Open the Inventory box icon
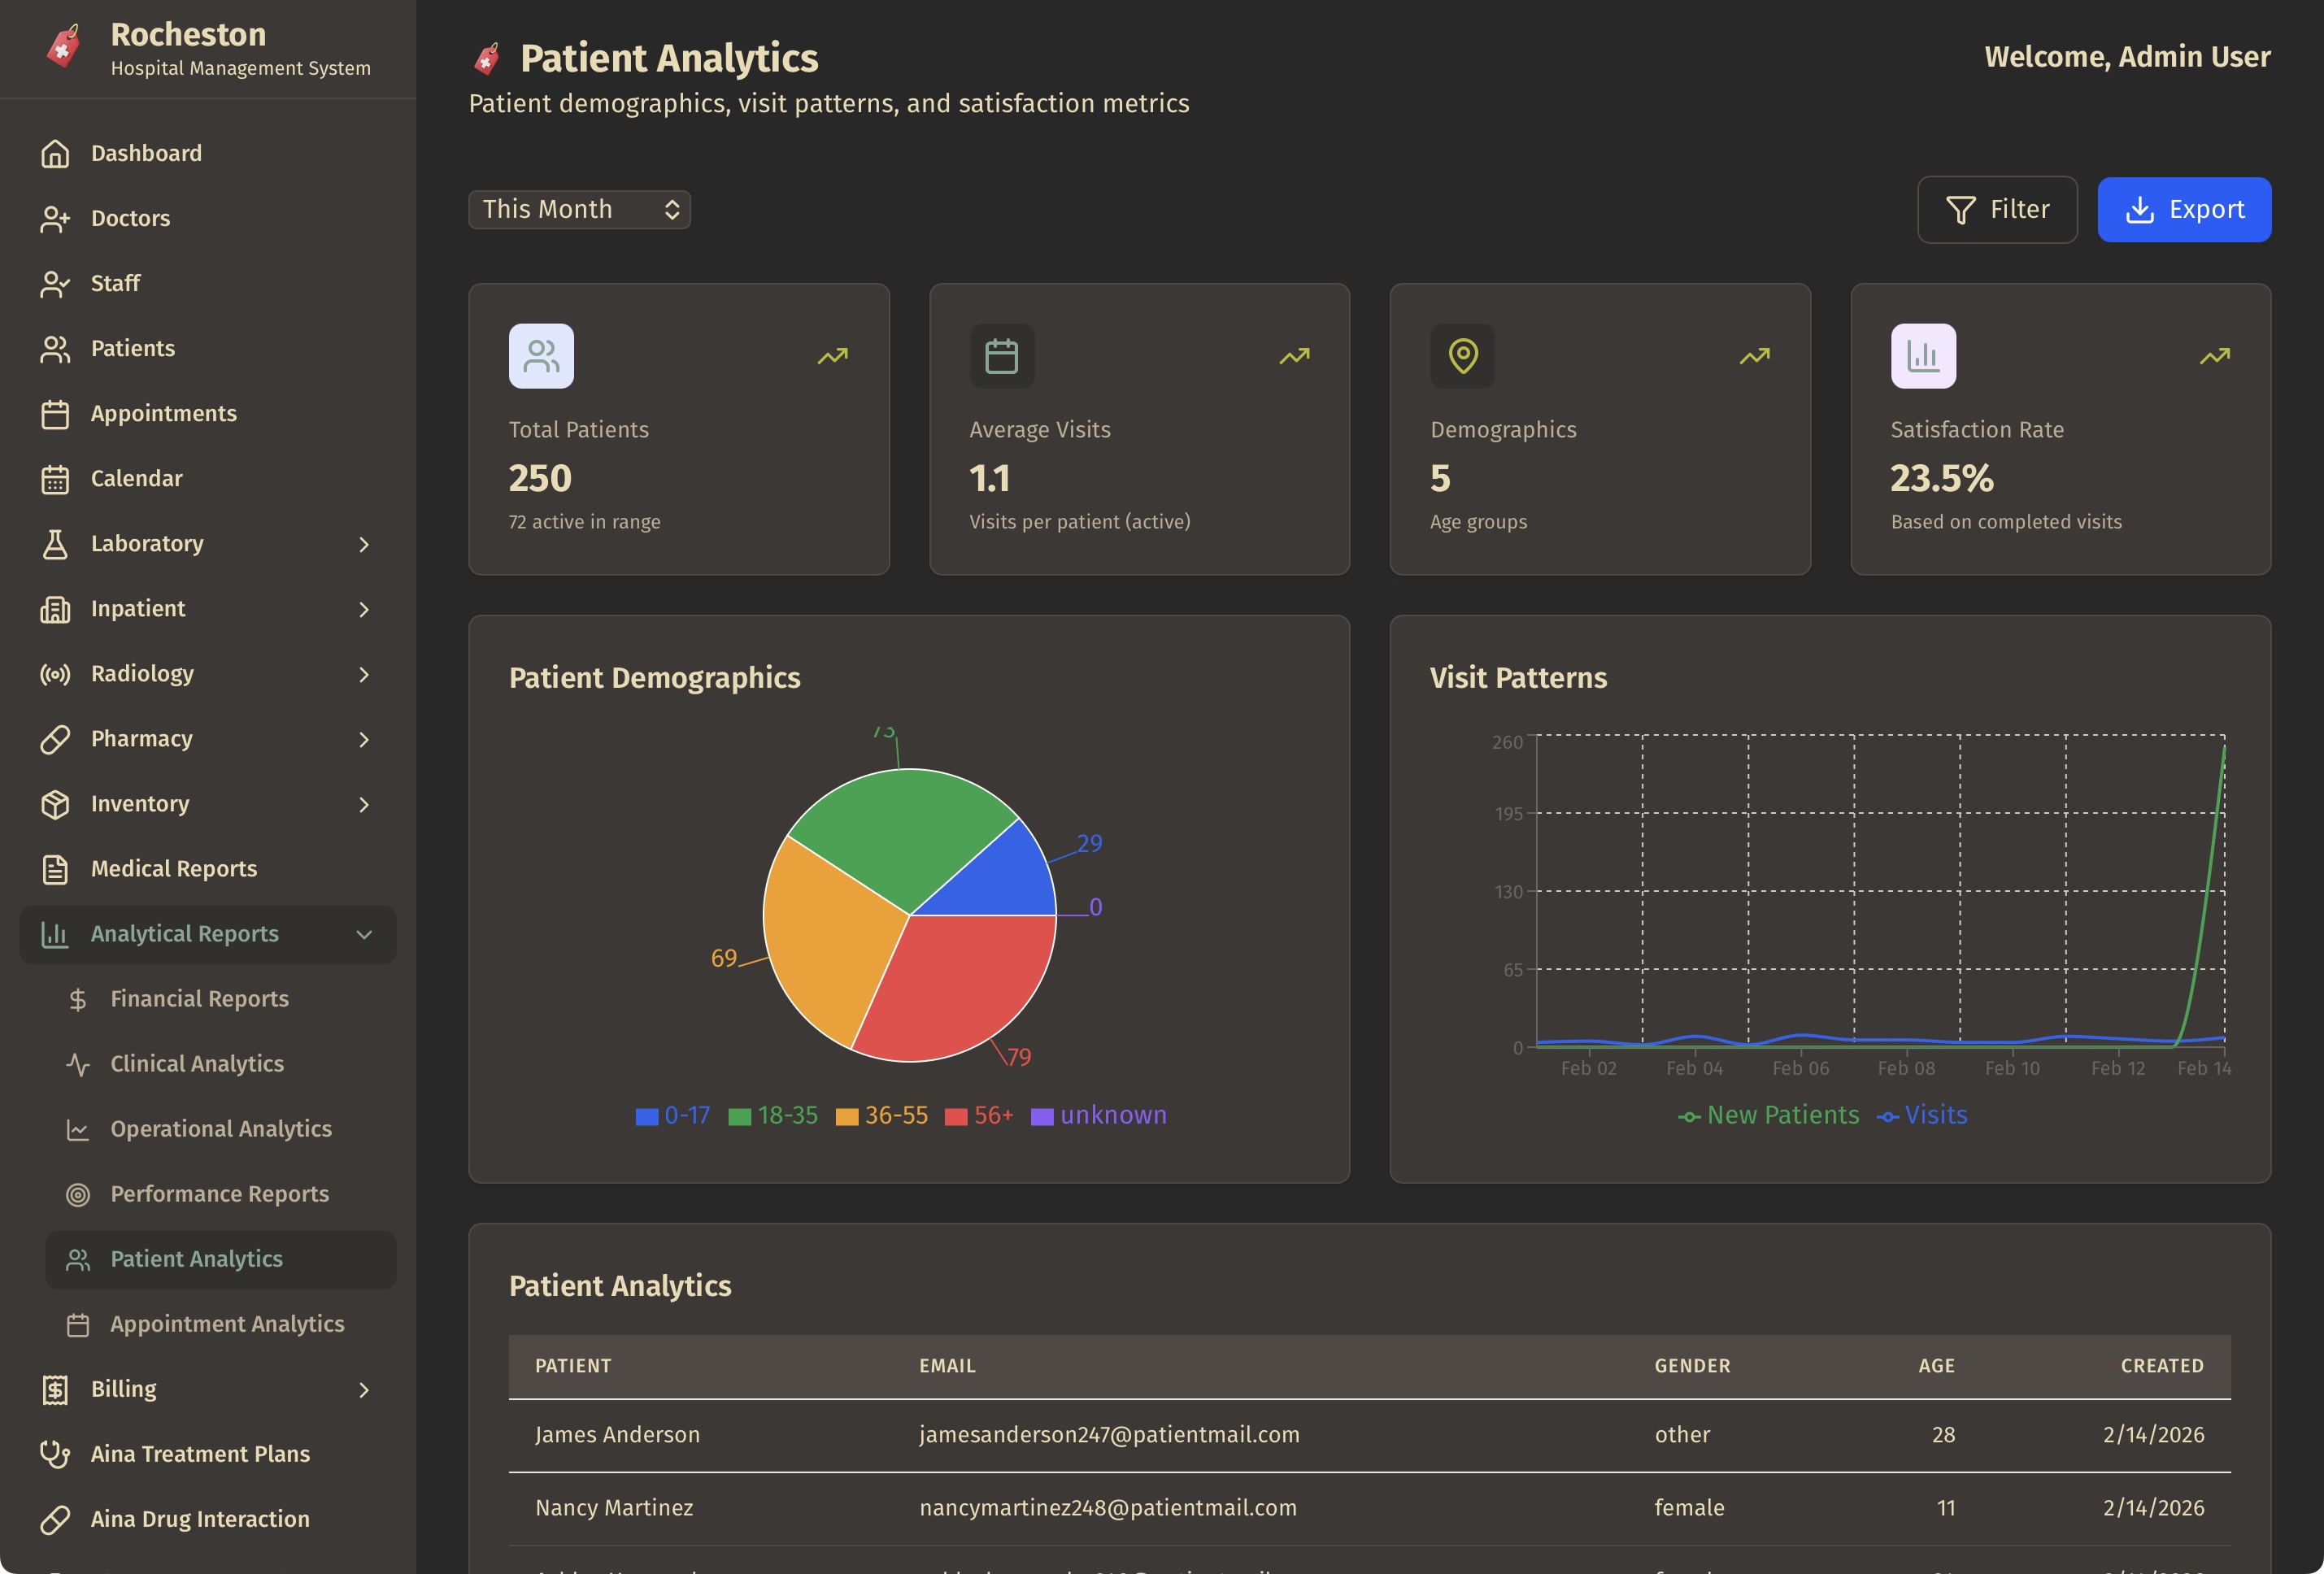2324x1574 pixels. pyautogui.click(x=55, y=803)
